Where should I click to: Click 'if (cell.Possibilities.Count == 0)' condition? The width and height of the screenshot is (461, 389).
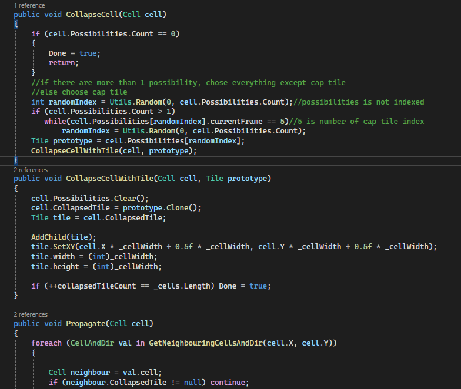point(105,34)
